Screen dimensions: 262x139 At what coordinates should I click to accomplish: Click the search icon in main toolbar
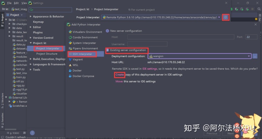[259, 9]
